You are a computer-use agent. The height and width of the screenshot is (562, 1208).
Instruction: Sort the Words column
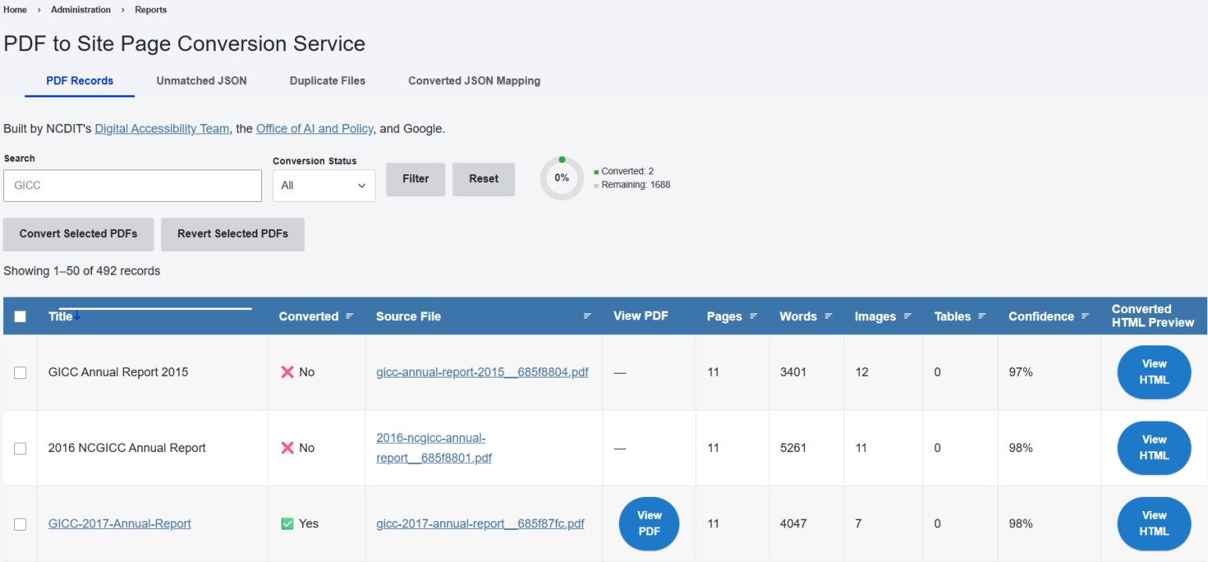tap(829, 316)
